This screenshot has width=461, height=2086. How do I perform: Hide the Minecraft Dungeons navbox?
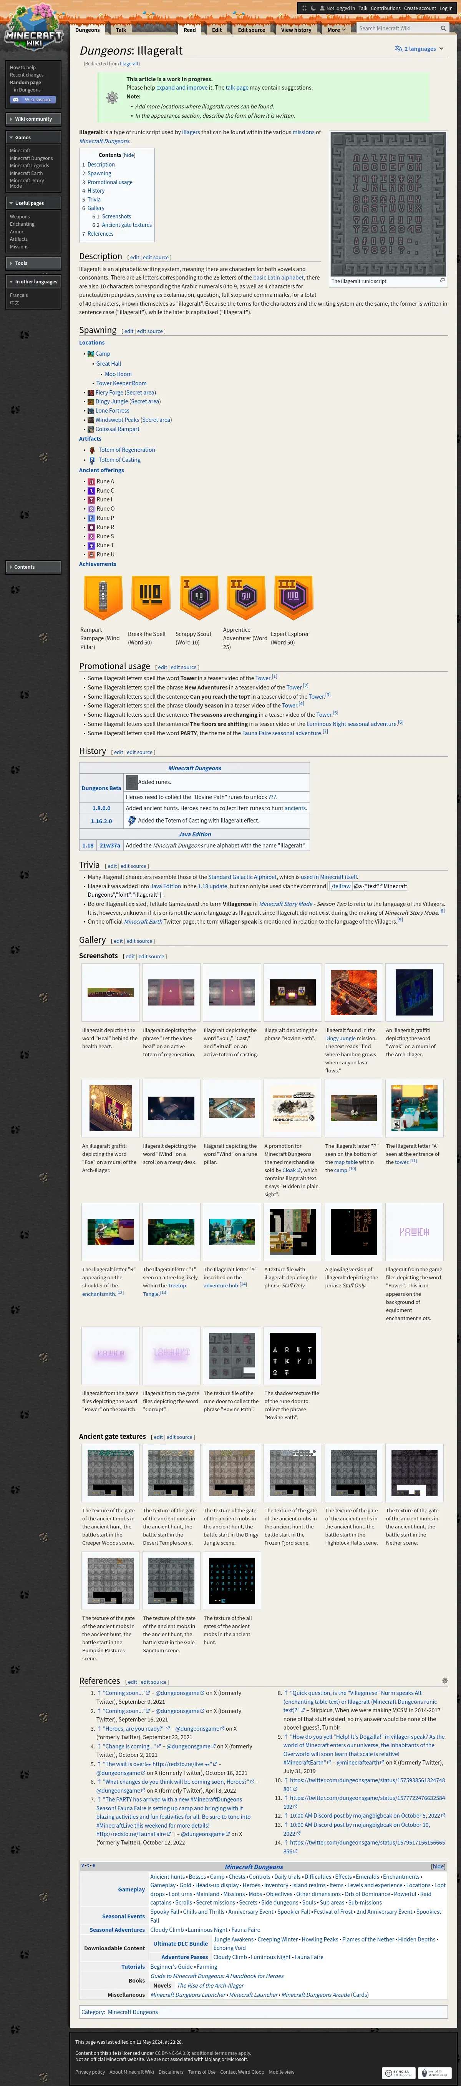[438, 1866]
